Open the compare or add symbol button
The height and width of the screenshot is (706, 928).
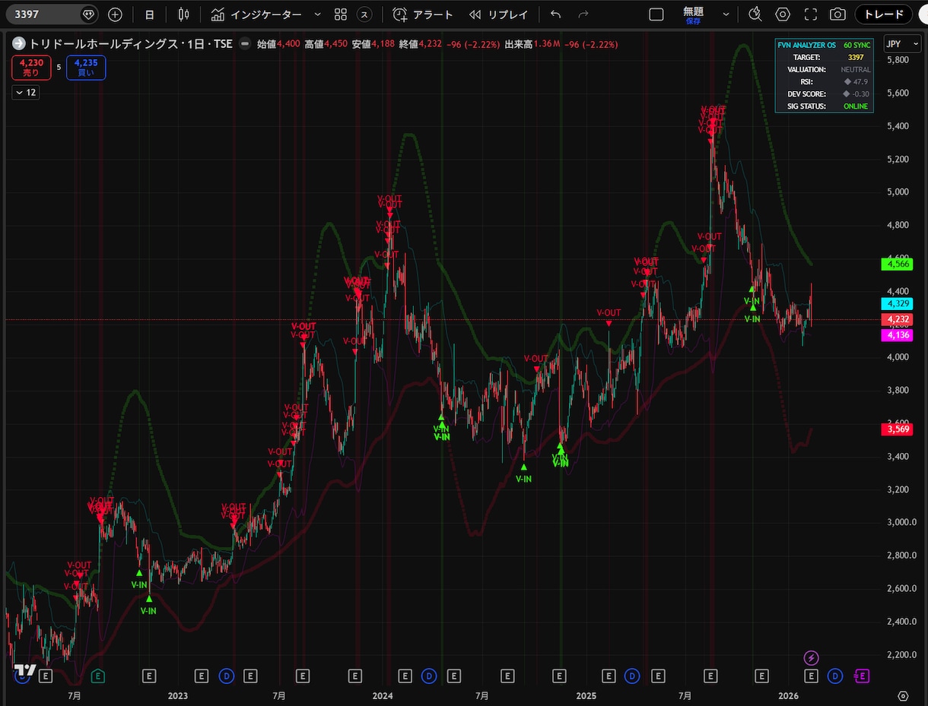pos(115,14)
